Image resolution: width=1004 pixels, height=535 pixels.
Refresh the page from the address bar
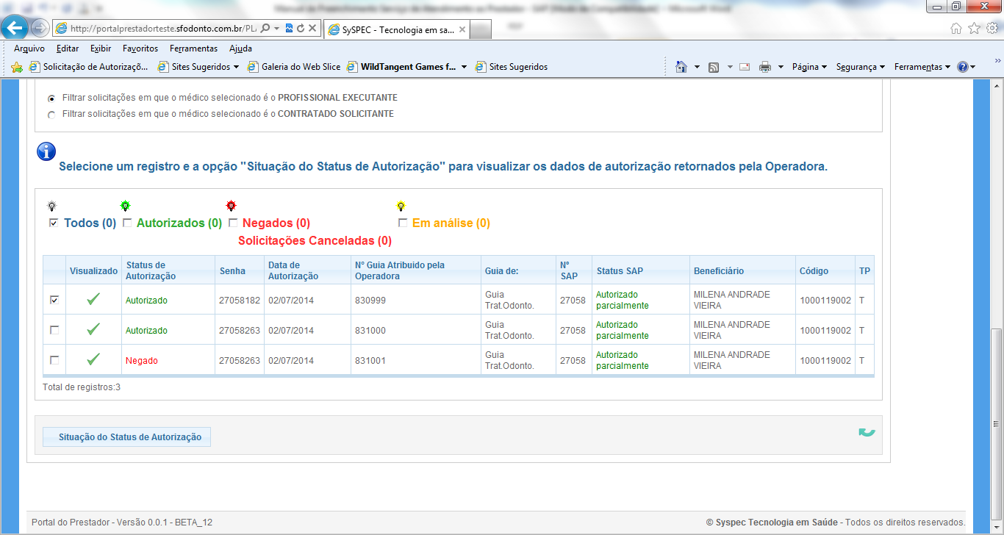pos(300,29)
